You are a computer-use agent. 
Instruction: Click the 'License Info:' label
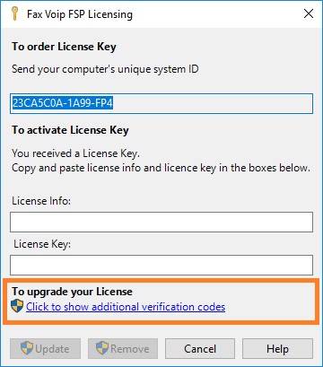point(41,201)
